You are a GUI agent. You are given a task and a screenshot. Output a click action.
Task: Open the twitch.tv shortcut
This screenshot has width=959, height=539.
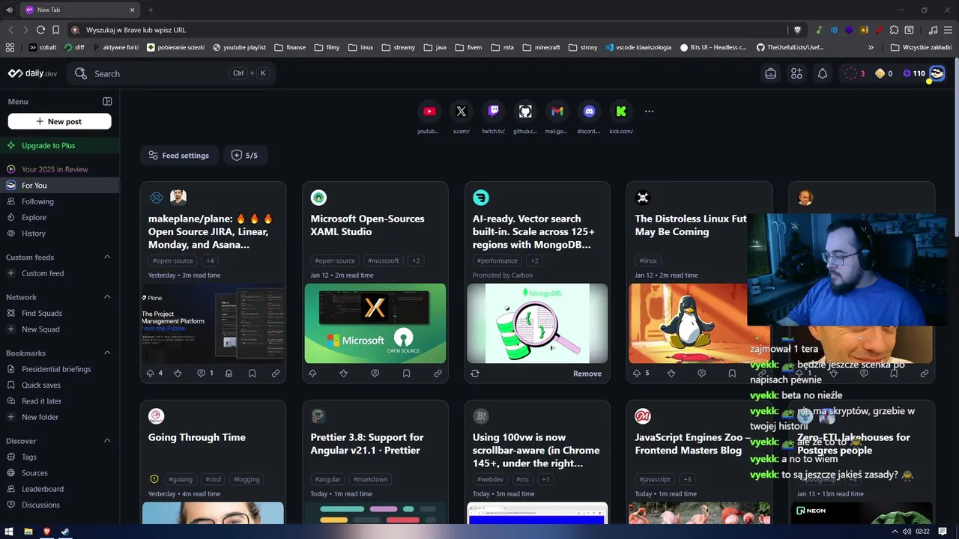tap(493, 111)
